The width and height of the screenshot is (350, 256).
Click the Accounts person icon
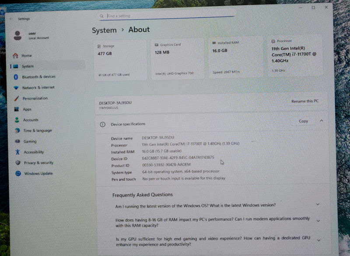(17, 120)
